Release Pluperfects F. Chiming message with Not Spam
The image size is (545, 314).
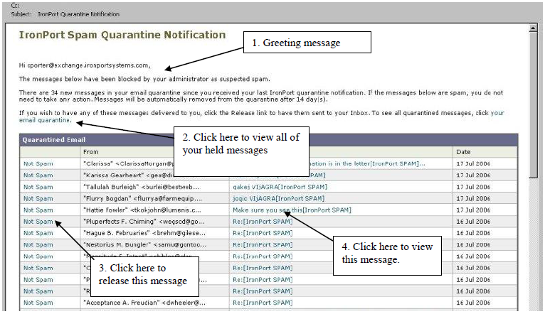(x=38, y=221)
